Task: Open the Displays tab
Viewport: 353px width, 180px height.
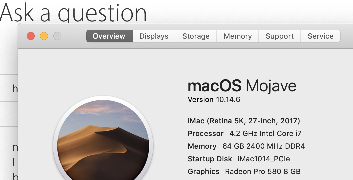Action: (x=154, y=36)
